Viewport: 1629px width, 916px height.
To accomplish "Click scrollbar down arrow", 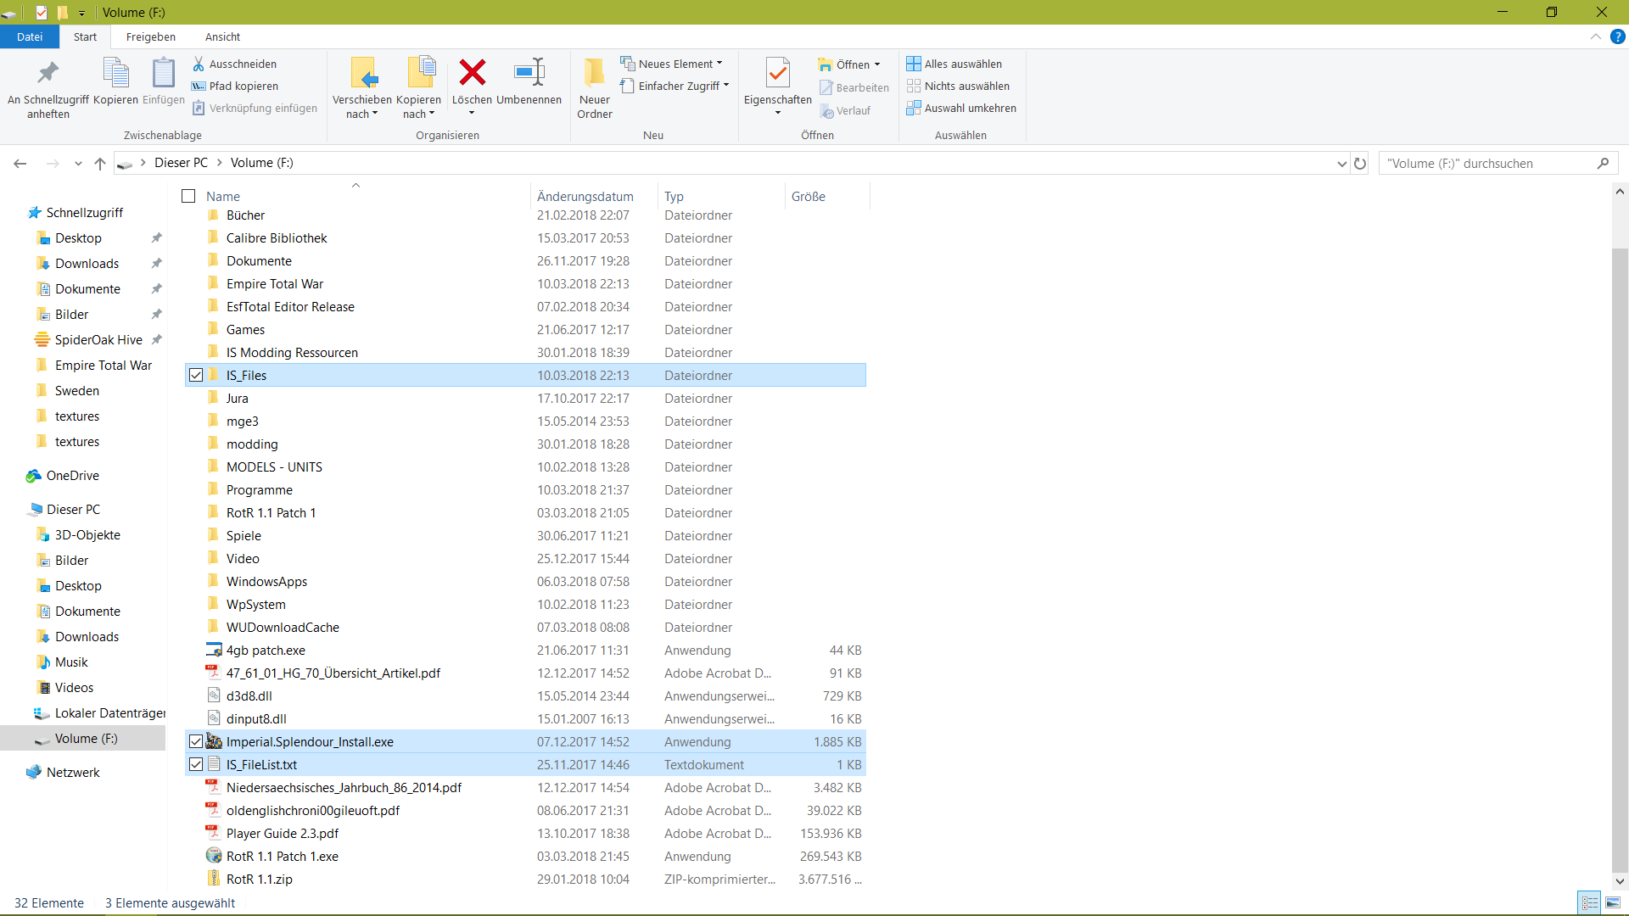I will click(1620, 881).
